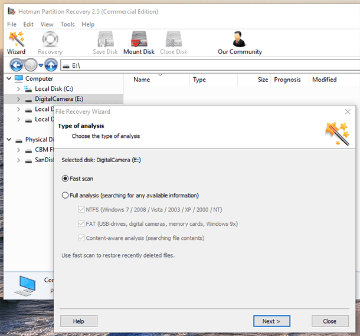This screenshot has width=360, height=336.
Task: Toggle the NTFS checkbox
Action: [81, 209]
